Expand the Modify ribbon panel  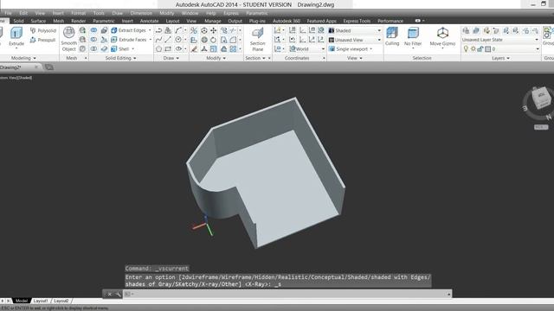coord(216,58)
